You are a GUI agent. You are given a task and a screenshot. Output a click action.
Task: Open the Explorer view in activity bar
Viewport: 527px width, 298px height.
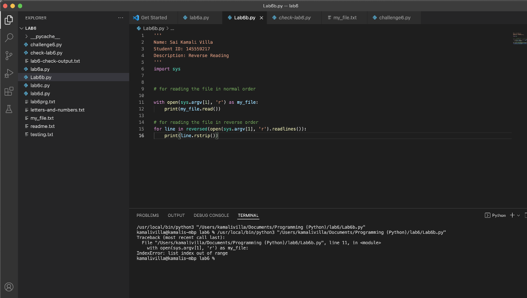9,20
